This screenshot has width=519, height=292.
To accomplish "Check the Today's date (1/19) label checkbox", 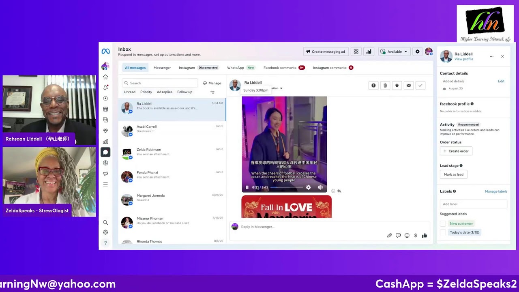I will pyautogui.click(x=443, y=232).
